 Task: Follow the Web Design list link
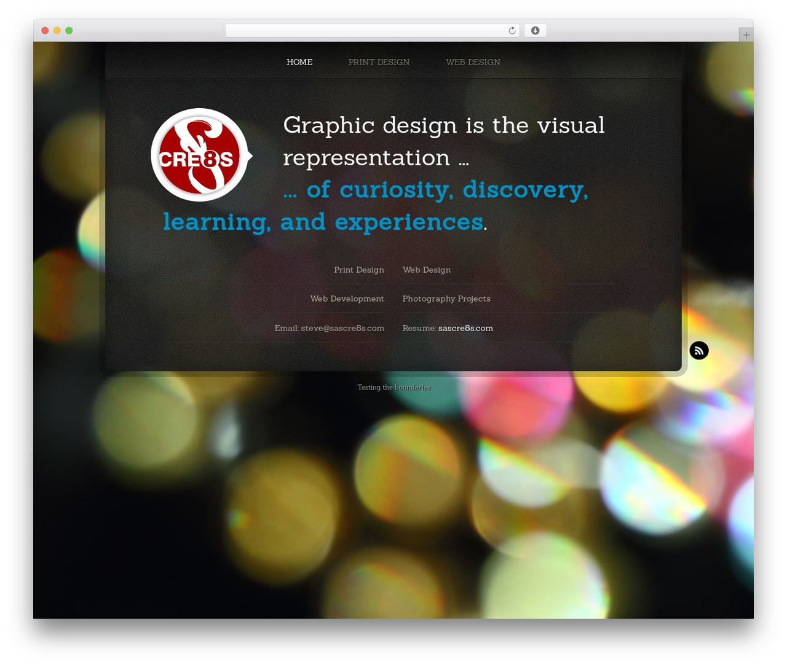tap(427, 270)
